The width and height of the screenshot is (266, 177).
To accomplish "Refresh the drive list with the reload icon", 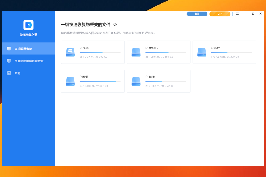I will [x=115, y=24].
